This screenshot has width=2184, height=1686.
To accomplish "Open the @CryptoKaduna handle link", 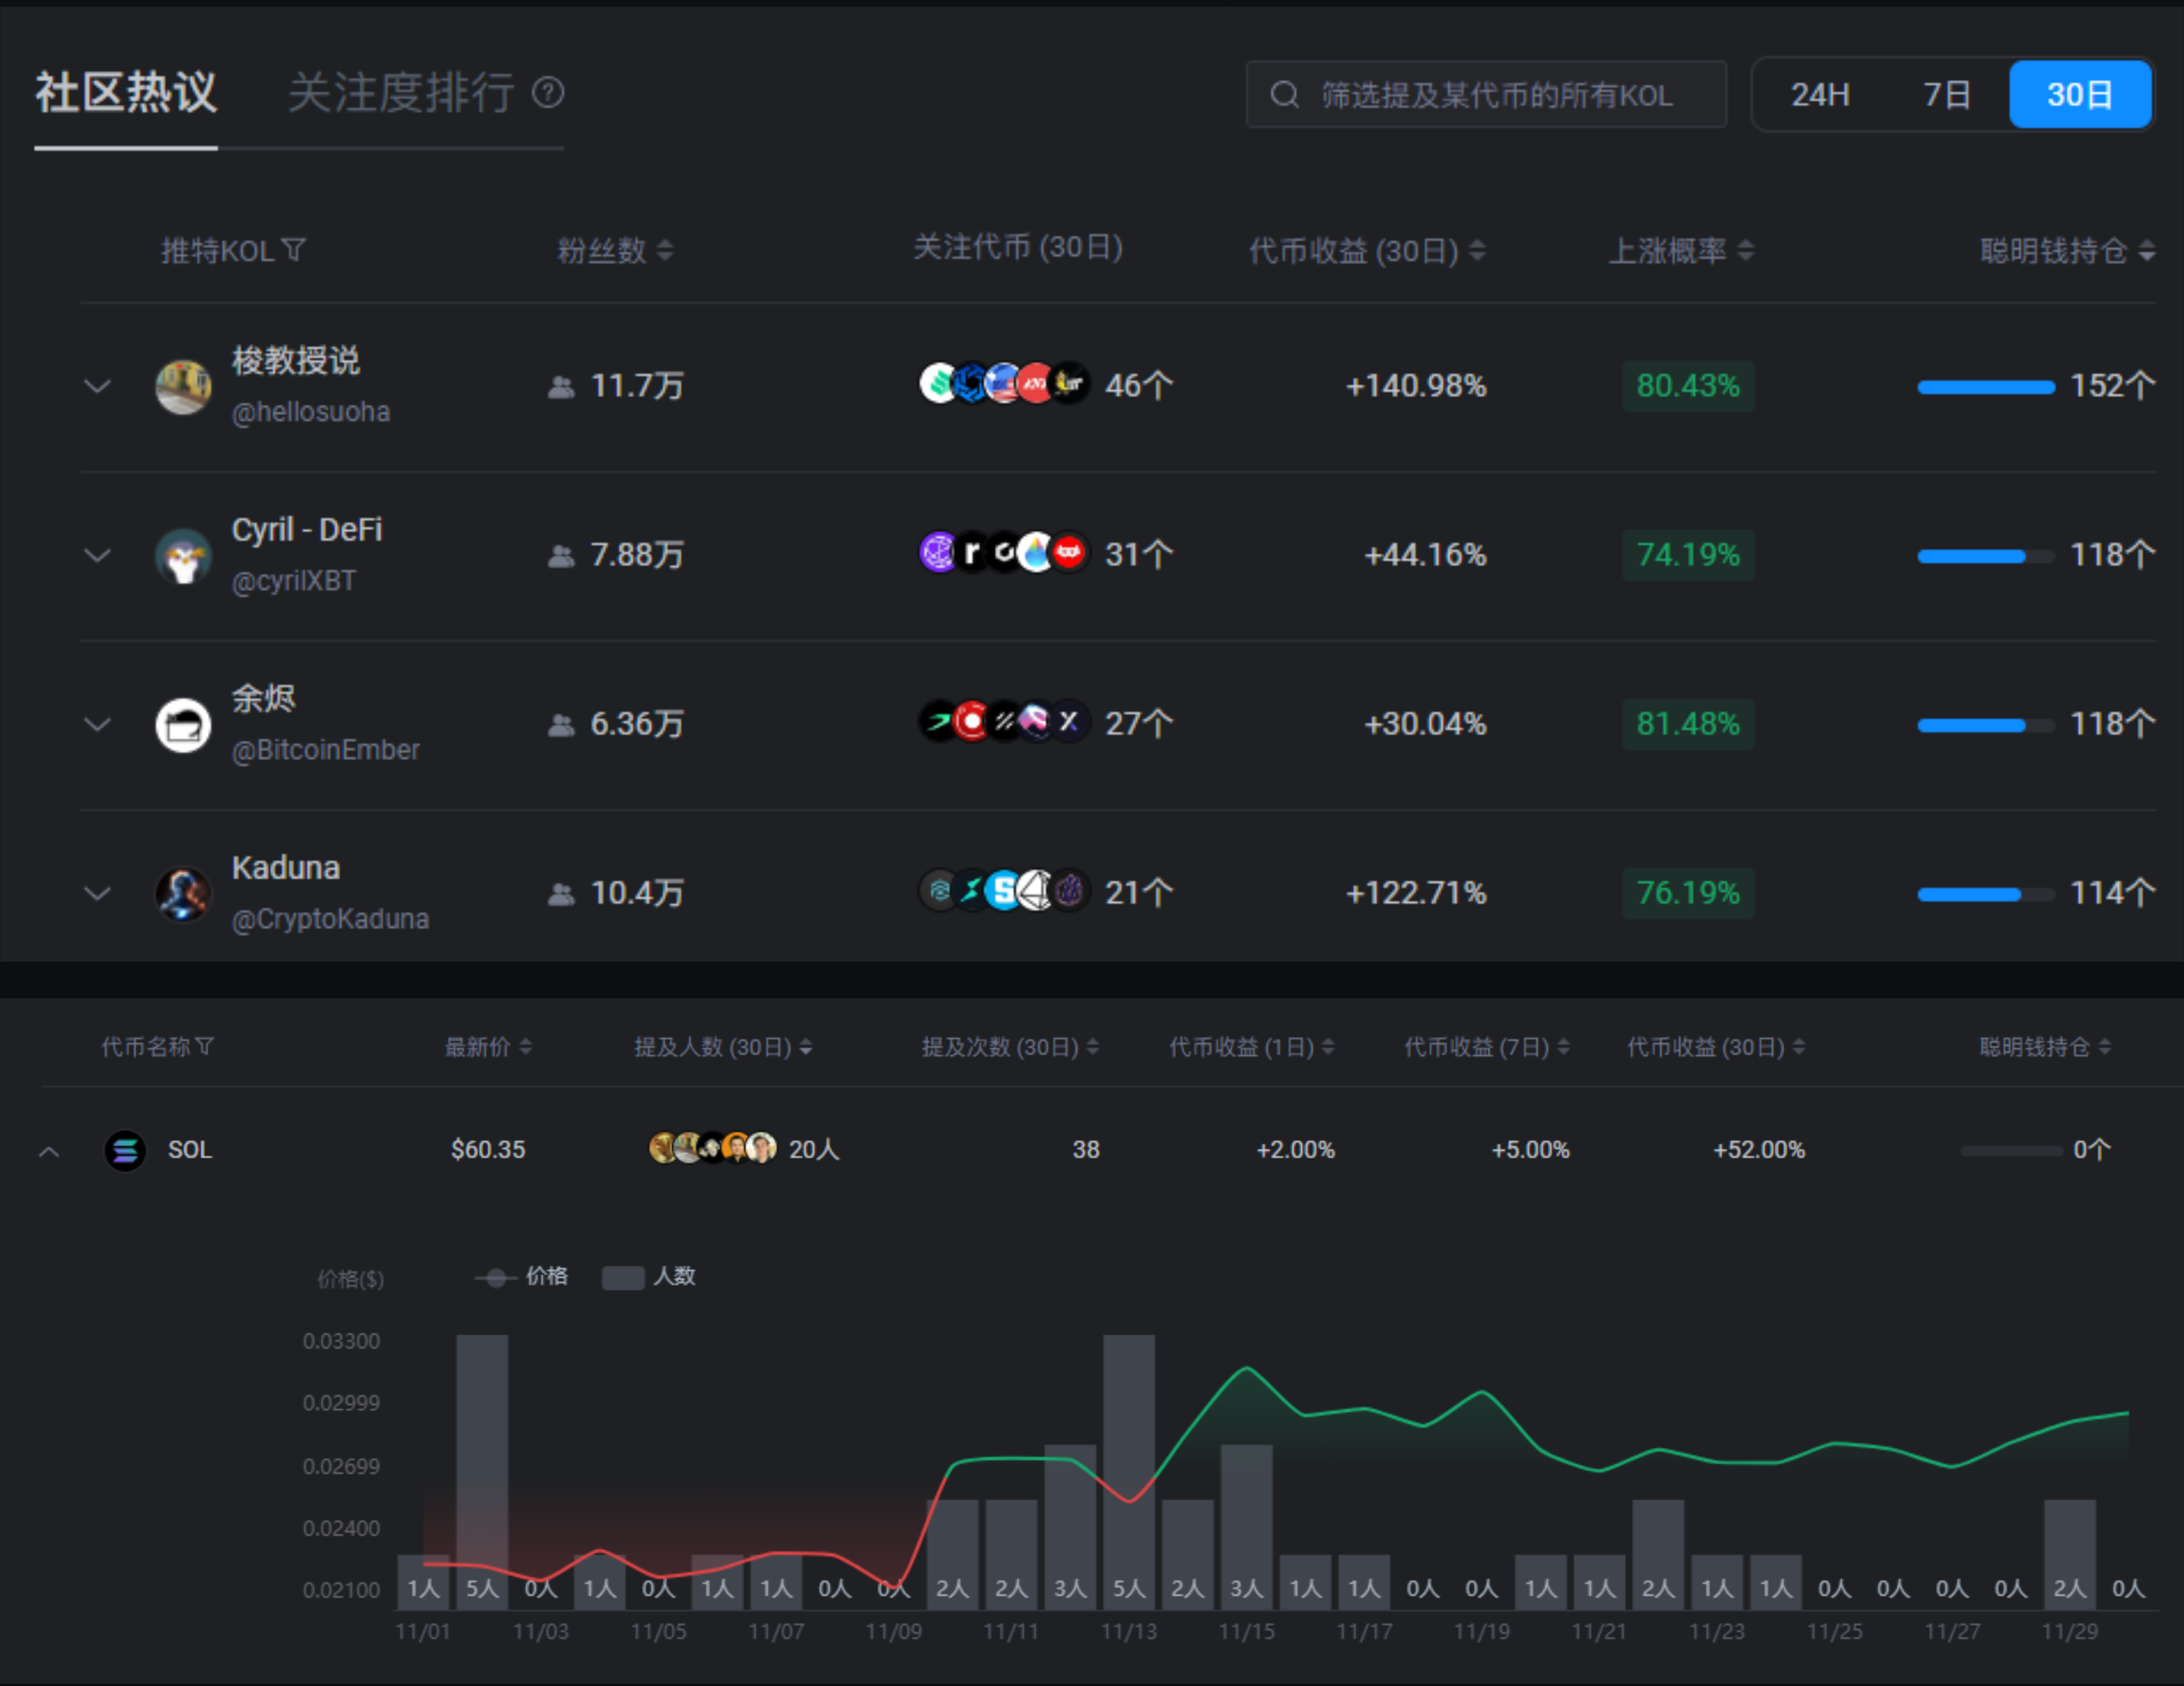I will click(330, 919).
